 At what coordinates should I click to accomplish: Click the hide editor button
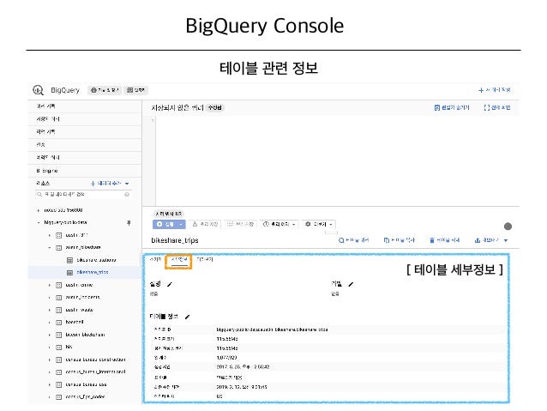(x=452, y=107)
